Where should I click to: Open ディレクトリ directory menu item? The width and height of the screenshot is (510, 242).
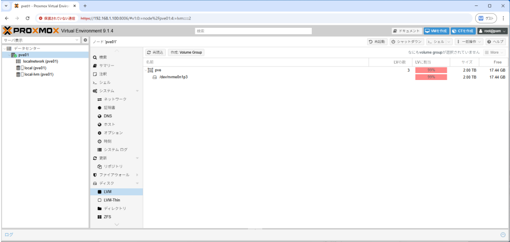(117, 209)
